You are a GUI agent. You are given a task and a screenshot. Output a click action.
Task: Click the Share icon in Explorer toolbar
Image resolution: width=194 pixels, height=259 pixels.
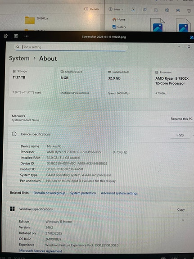pos(178,10)
